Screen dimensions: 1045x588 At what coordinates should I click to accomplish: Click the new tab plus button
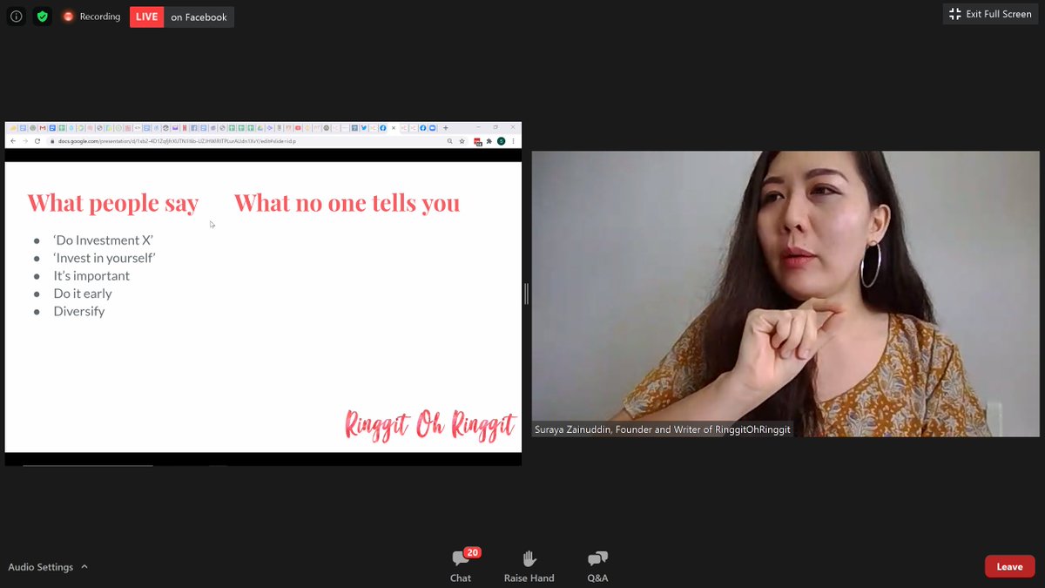[446, 128]
